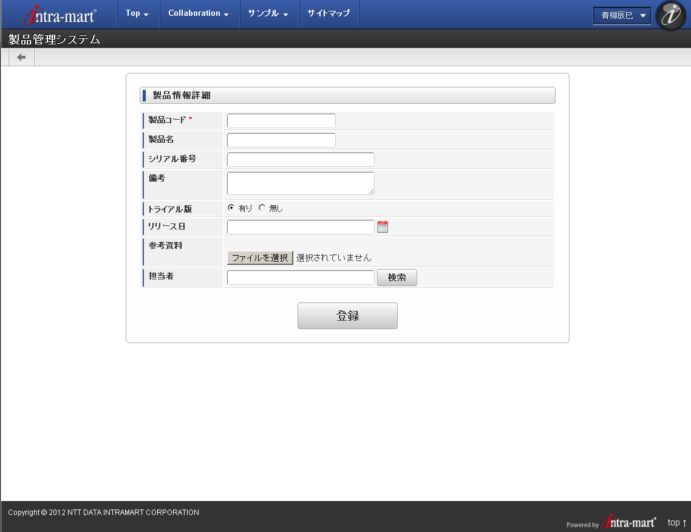Click the back arrow icon
The image size is (691, 532).
(x=21, y=57)
